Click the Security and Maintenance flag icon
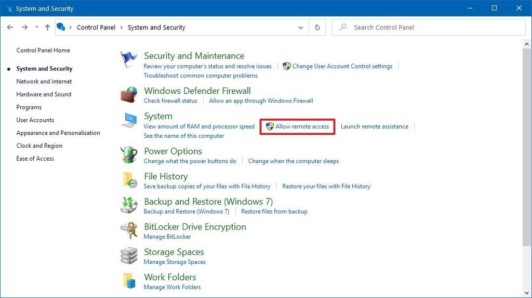 pyautogui.click(x=129, y=60)
